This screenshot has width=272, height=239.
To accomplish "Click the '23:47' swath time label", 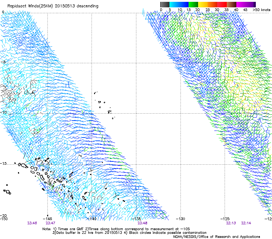I will pyautogui.click(x=50, y=223).
